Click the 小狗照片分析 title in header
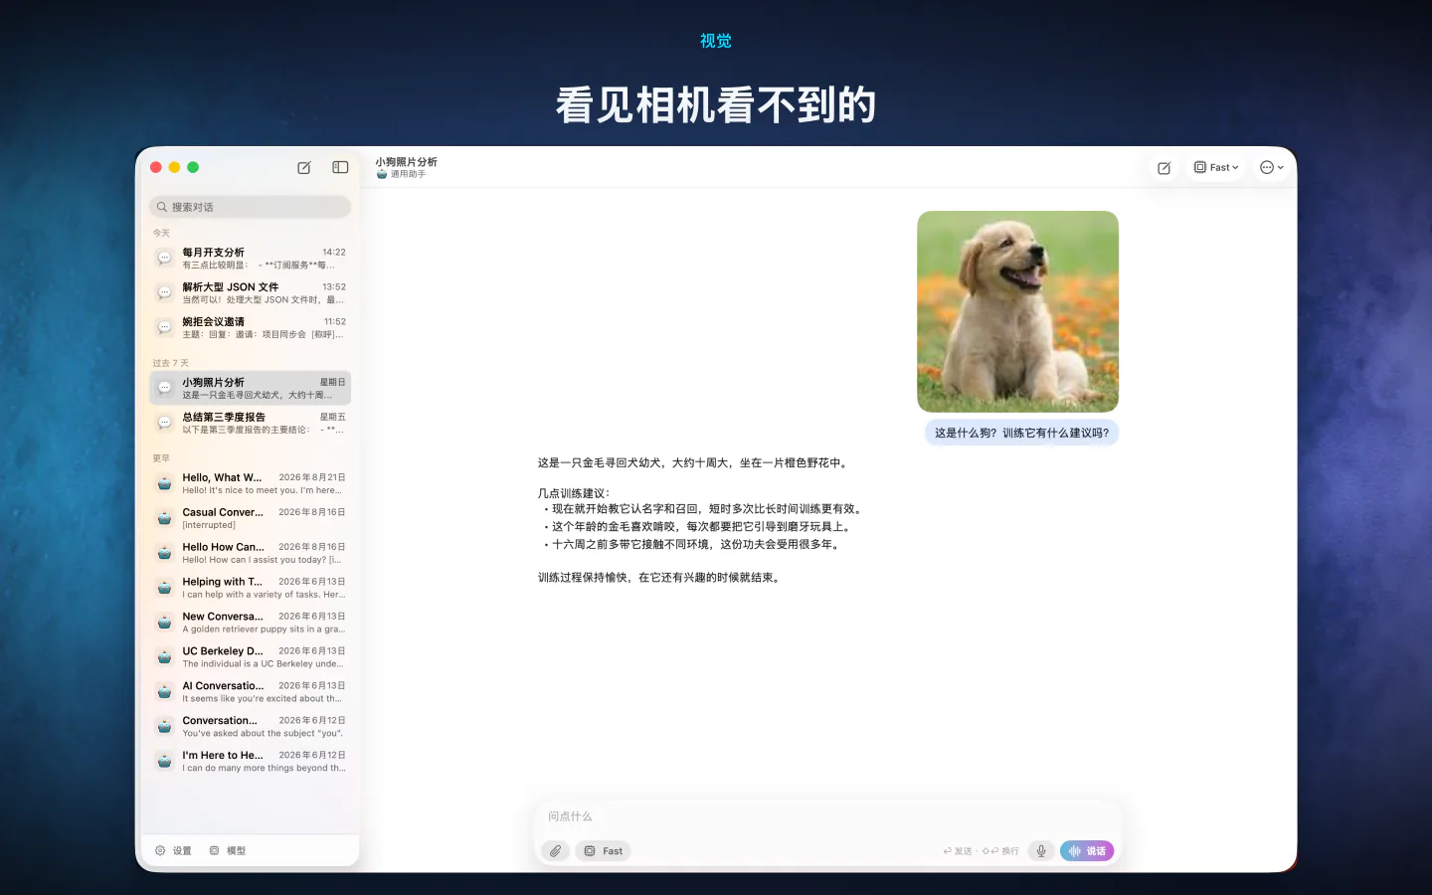The width and height of the screenshot is (1432, 895). (406, 162)
